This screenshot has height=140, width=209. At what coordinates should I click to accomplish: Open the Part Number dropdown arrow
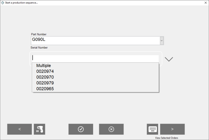[162, 41]
